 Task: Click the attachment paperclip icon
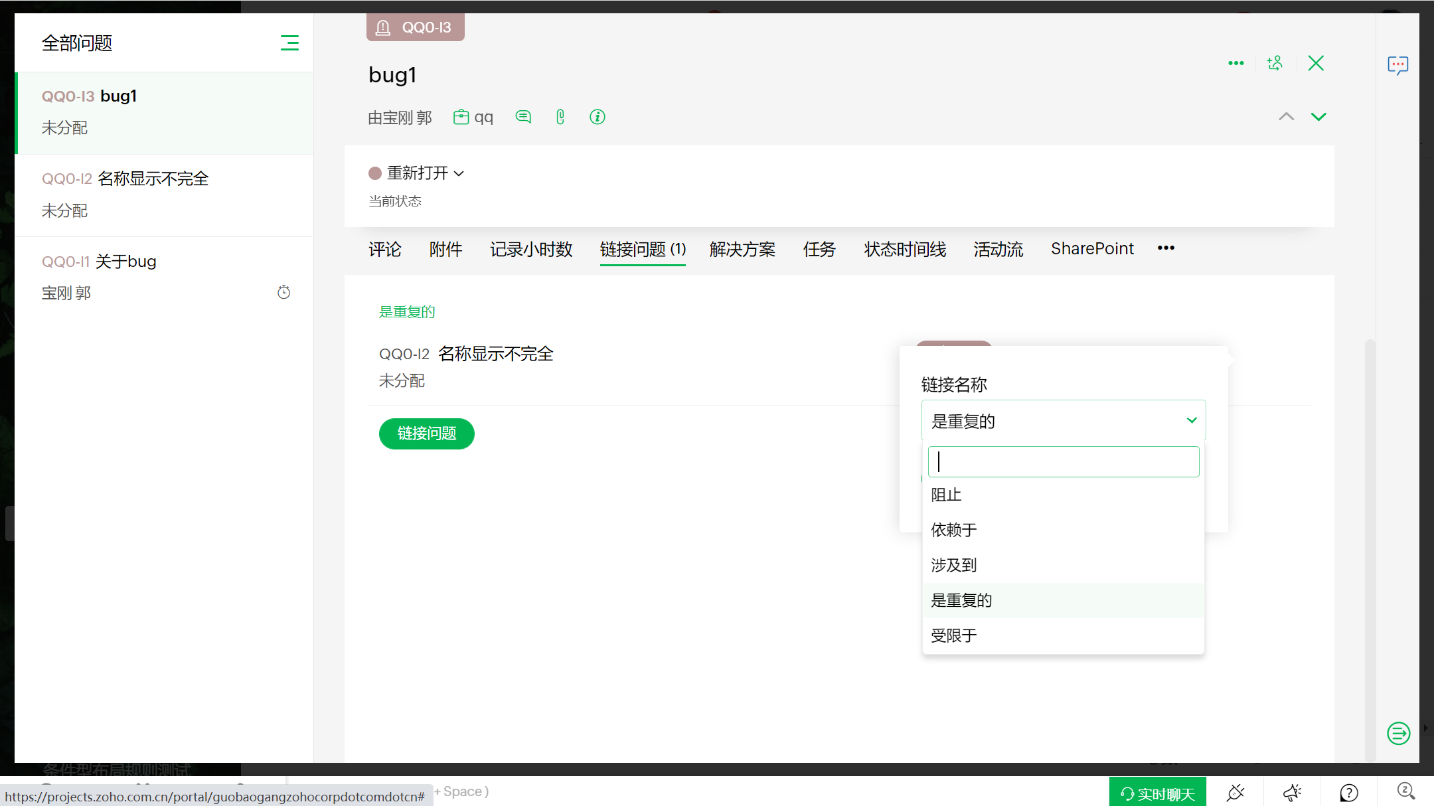[560, 118]
